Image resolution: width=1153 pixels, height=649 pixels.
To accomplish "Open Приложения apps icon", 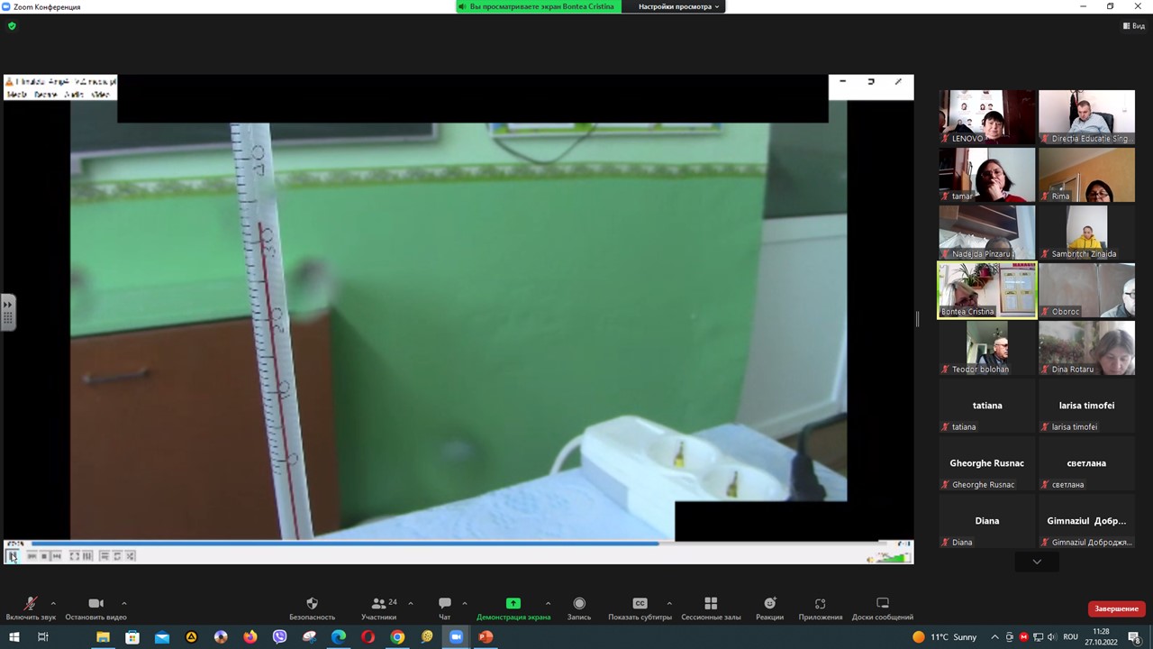I will [x=820, y=604].
